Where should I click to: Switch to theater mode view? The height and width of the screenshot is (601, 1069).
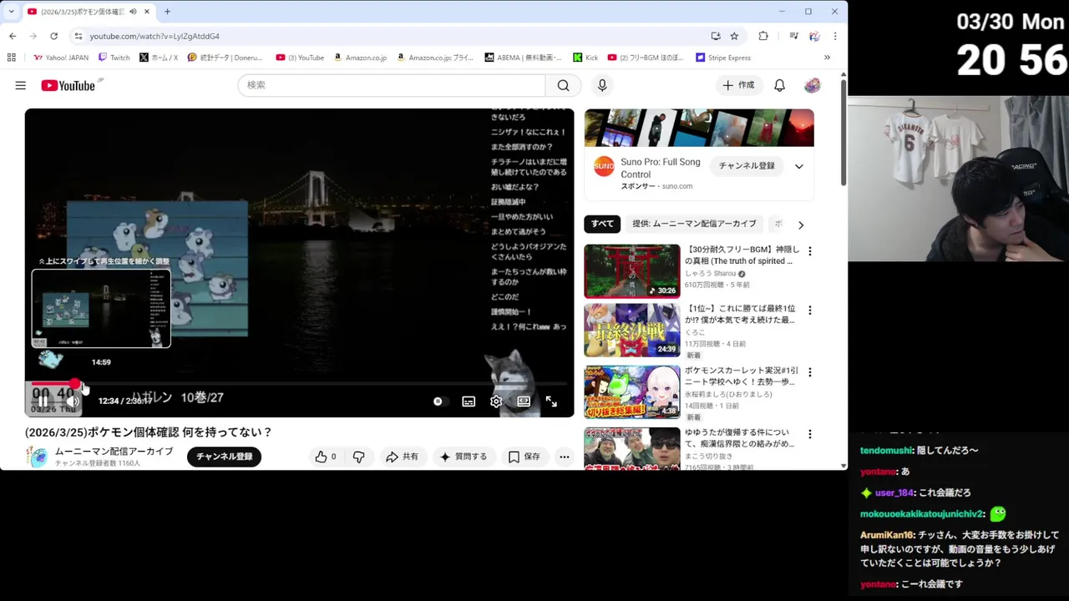(x=524, y=402)
